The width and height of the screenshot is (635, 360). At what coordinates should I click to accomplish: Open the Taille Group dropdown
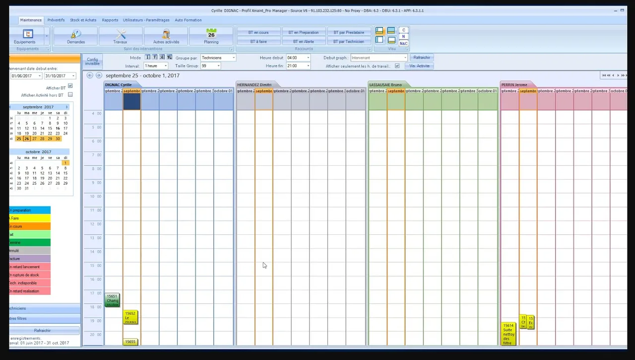[218, 66]
